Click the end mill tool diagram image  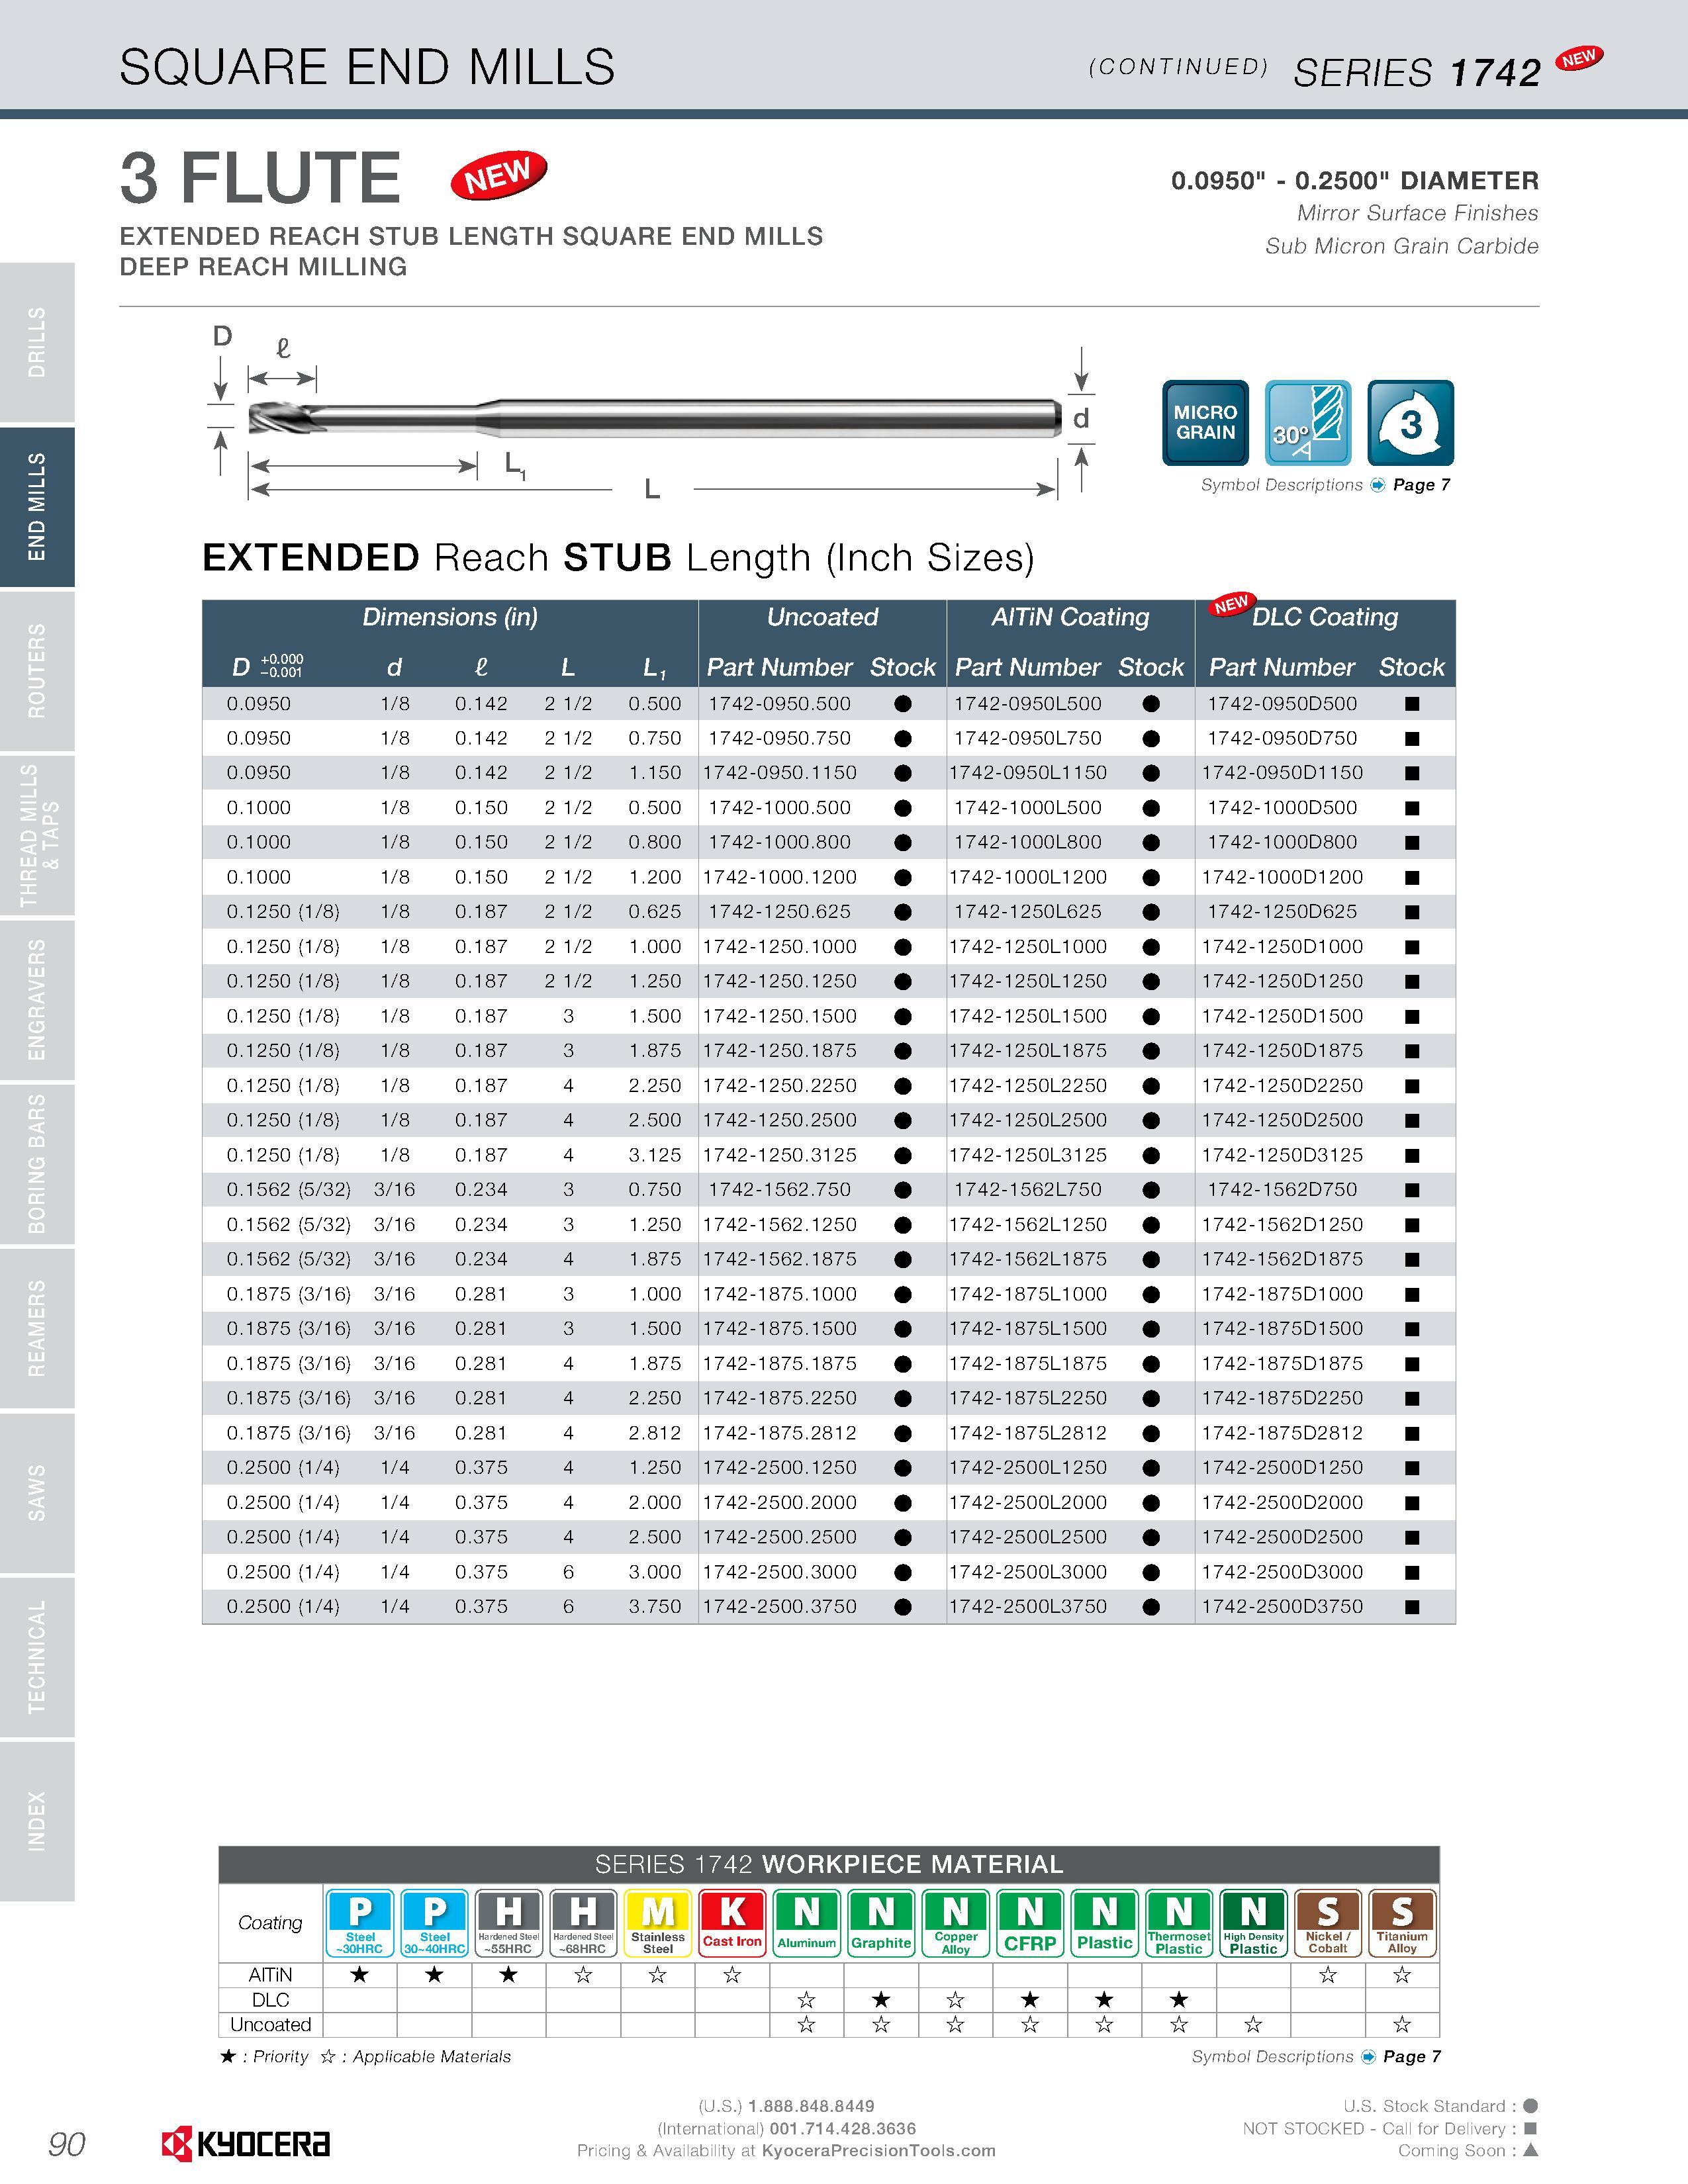coord(655,419)
